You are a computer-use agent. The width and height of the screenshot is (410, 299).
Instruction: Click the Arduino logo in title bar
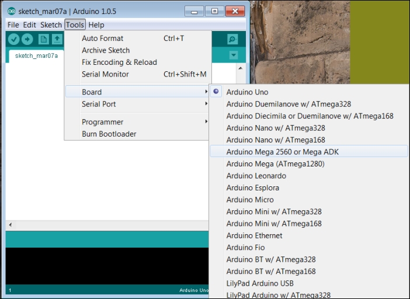pos(12,11)
